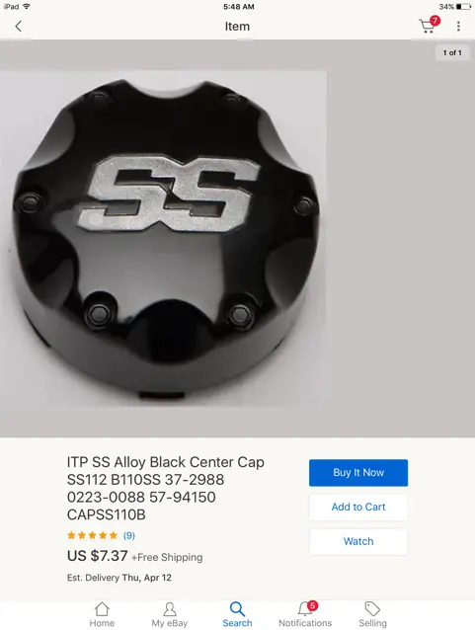Open the Notifications bell icon
Image resolution: width=475 pixels, height=630 pixels.
coord(306,608)
